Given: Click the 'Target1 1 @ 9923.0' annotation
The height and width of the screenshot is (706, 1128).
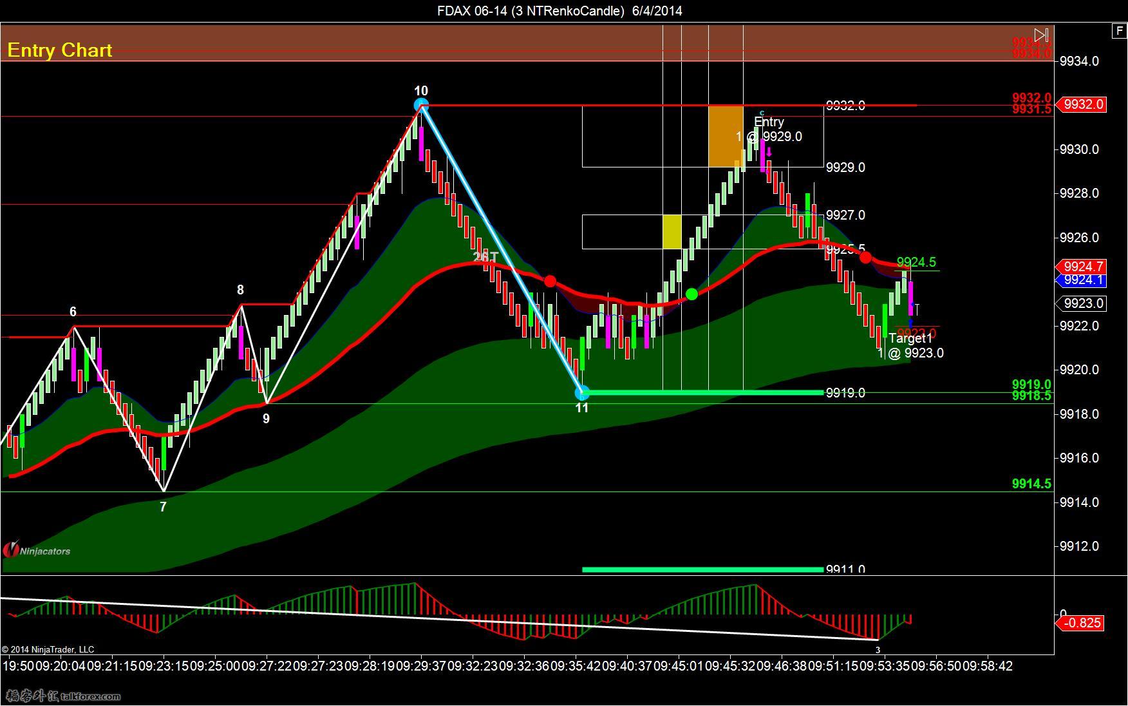Looking at the screenshot, I should 910,345.
